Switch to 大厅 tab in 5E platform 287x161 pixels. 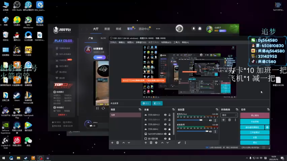[x=96, y=29]
